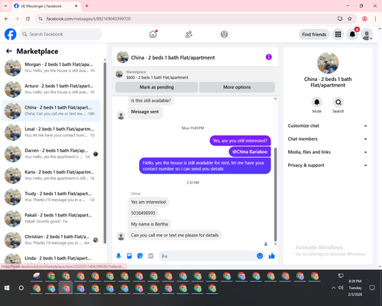Expand Privacy & support section
The image size is (382, 306).
click(328, 165)
